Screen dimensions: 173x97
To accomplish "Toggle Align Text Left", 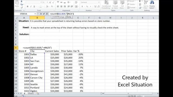I will coord(58,6).
